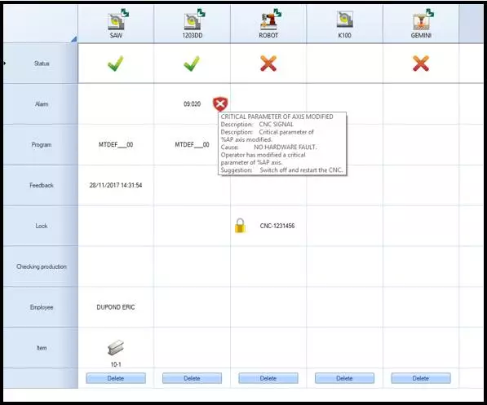Screen dimensions: 487x405
Task: Select the Status row header
Action: click(x=41, y=64)
